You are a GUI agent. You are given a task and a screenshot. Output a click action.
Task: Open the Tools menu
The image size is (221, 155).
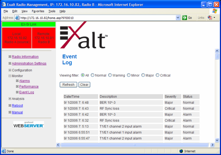point(52,11)
